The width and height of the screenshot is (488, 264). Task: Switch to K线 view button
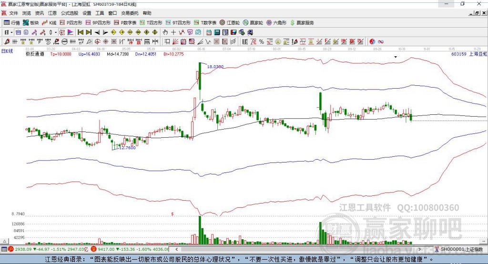click(49, 23)
